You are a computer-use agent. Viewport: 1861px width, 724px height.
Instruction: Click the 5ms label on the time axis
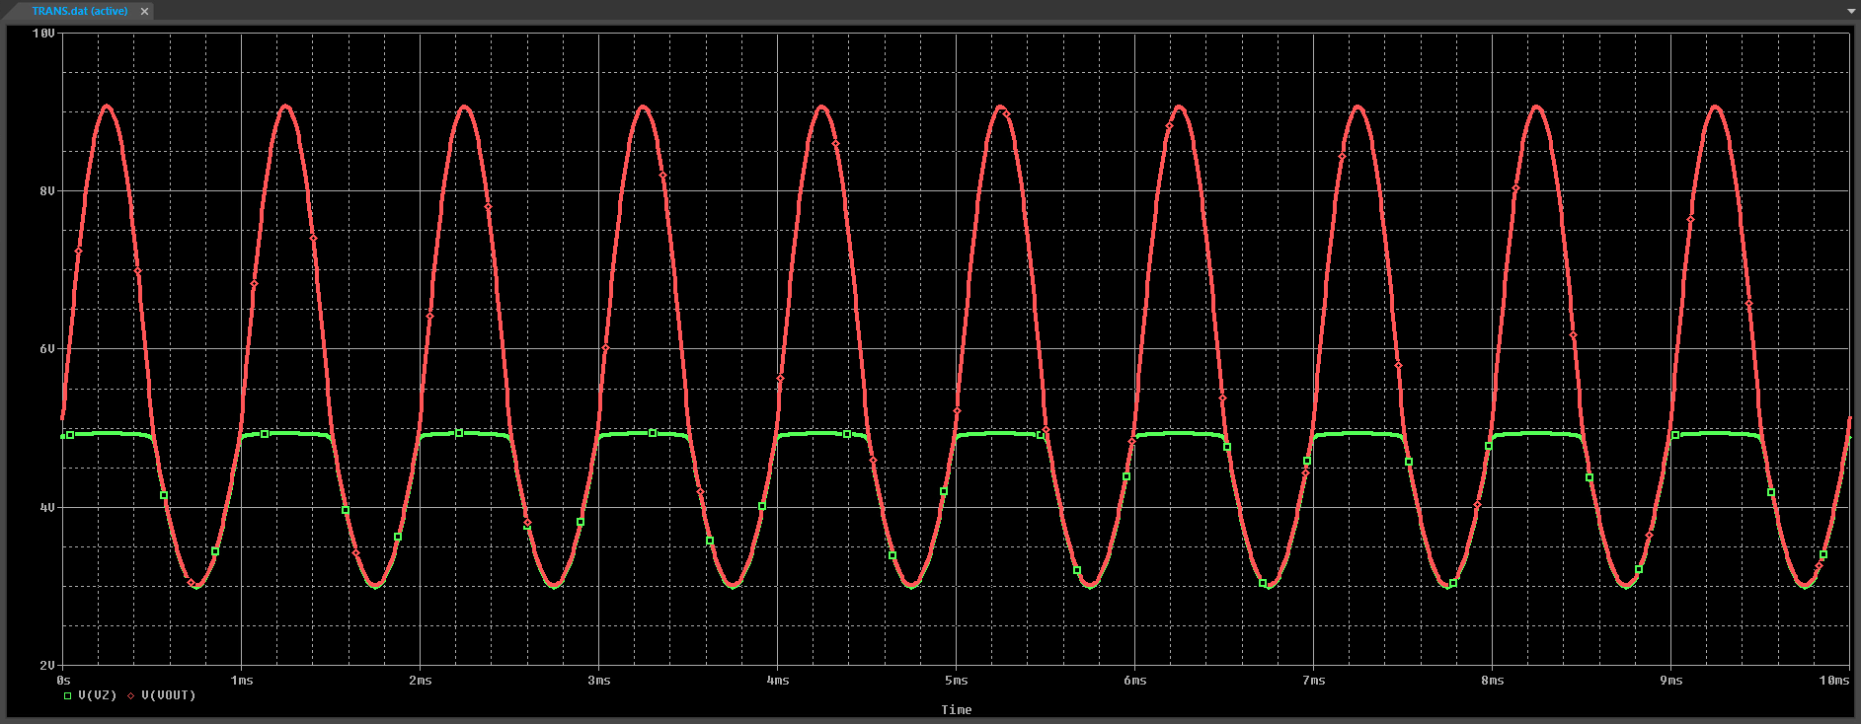(x=957, y=681)
